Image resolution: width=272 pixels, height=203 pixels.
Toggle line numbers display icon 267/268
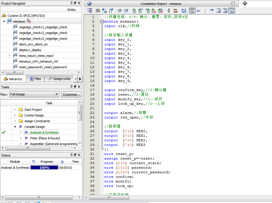(x=192, y=11)
